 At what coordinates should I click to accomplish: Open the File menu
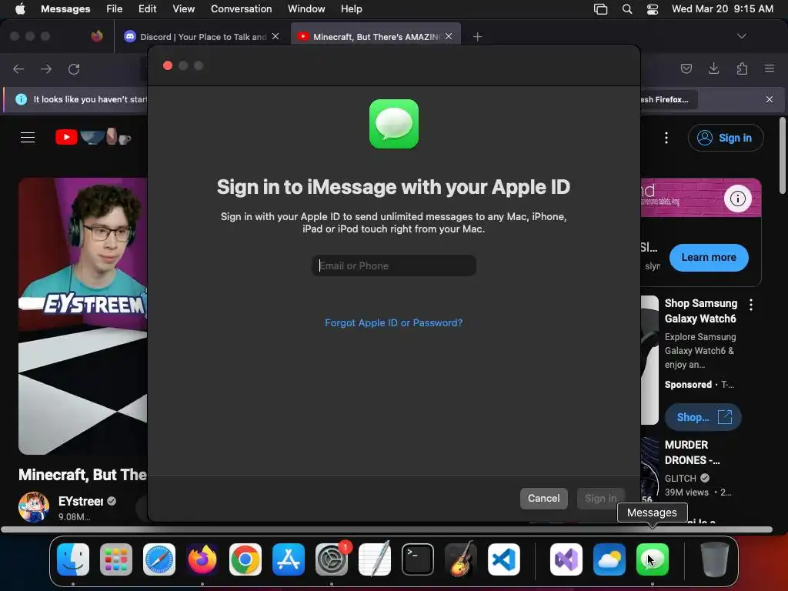114,9
